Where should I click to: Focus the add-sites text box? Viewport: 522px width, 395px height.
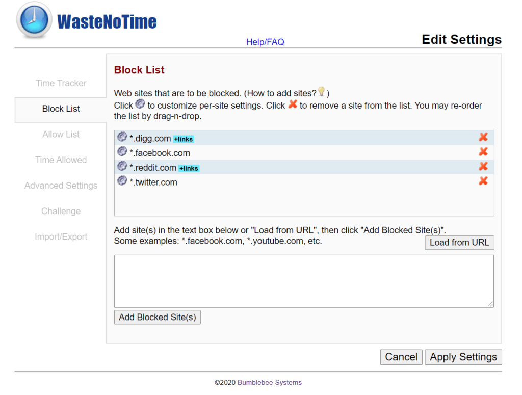[x=304, y=281]
